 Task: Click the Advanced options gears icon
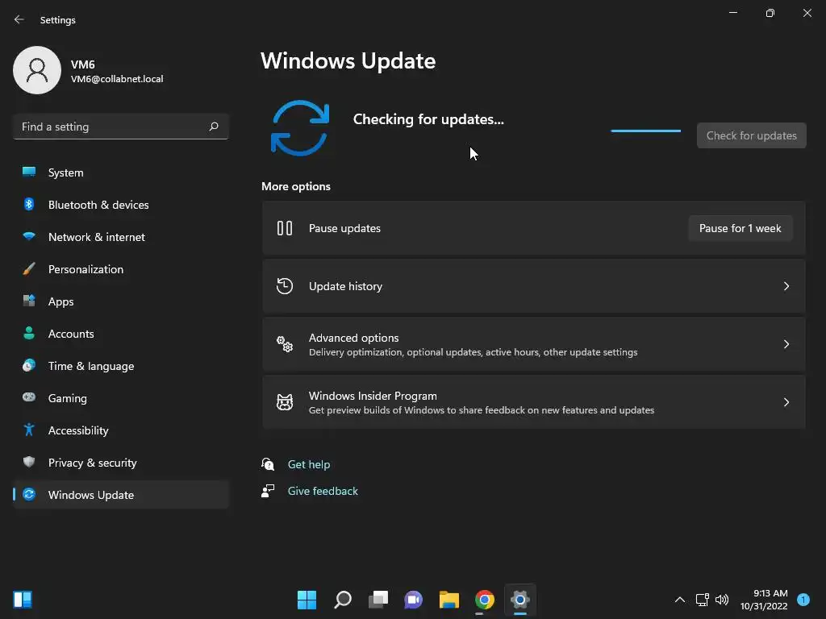tap(285, 343)
